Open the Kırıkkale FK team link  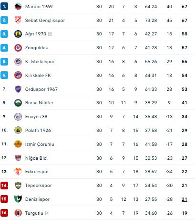38,75
